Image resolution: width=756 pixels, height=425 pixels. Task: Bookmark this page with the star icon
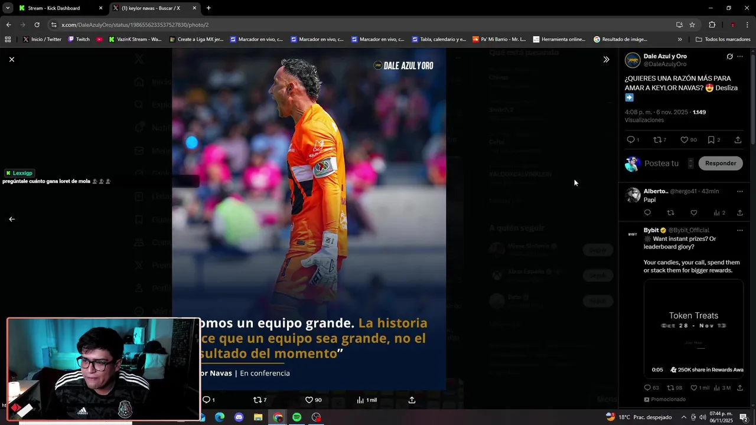click(x=692, y=25)
